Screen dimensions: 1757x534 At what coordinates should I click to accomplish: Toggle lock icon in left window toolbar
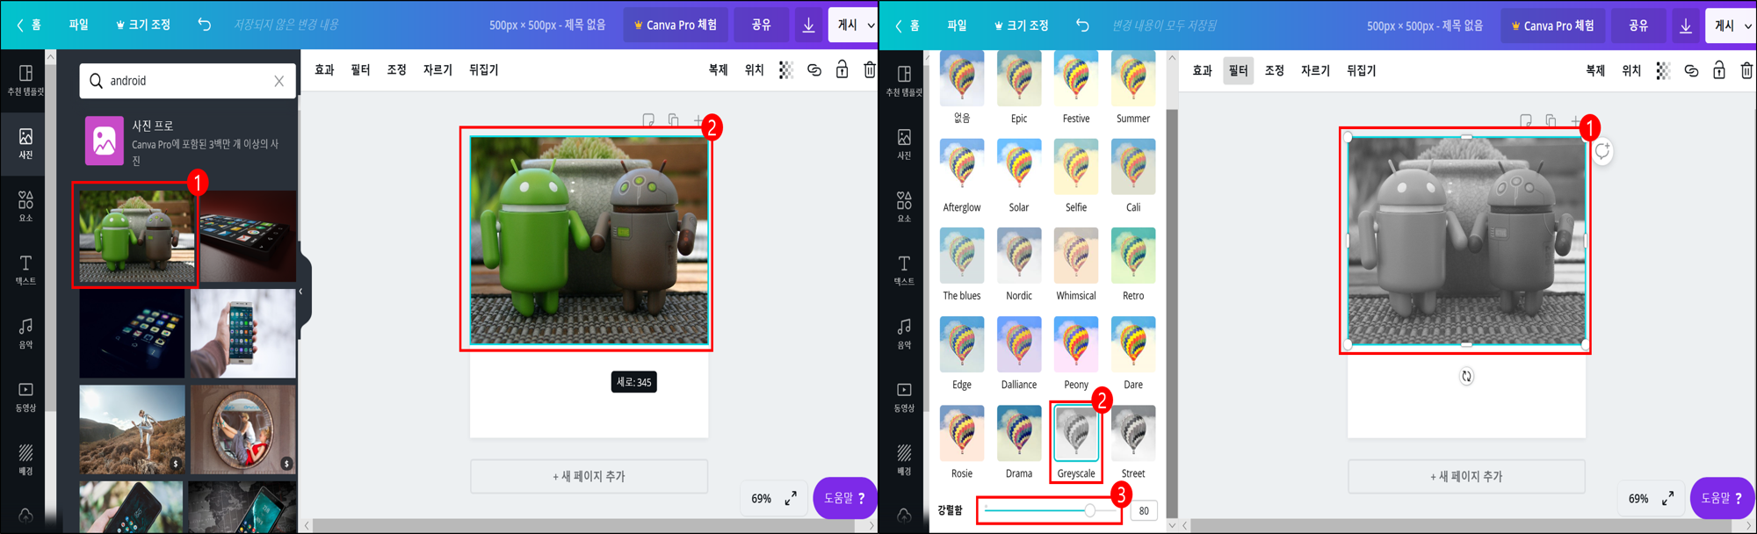tap(842, 69)
